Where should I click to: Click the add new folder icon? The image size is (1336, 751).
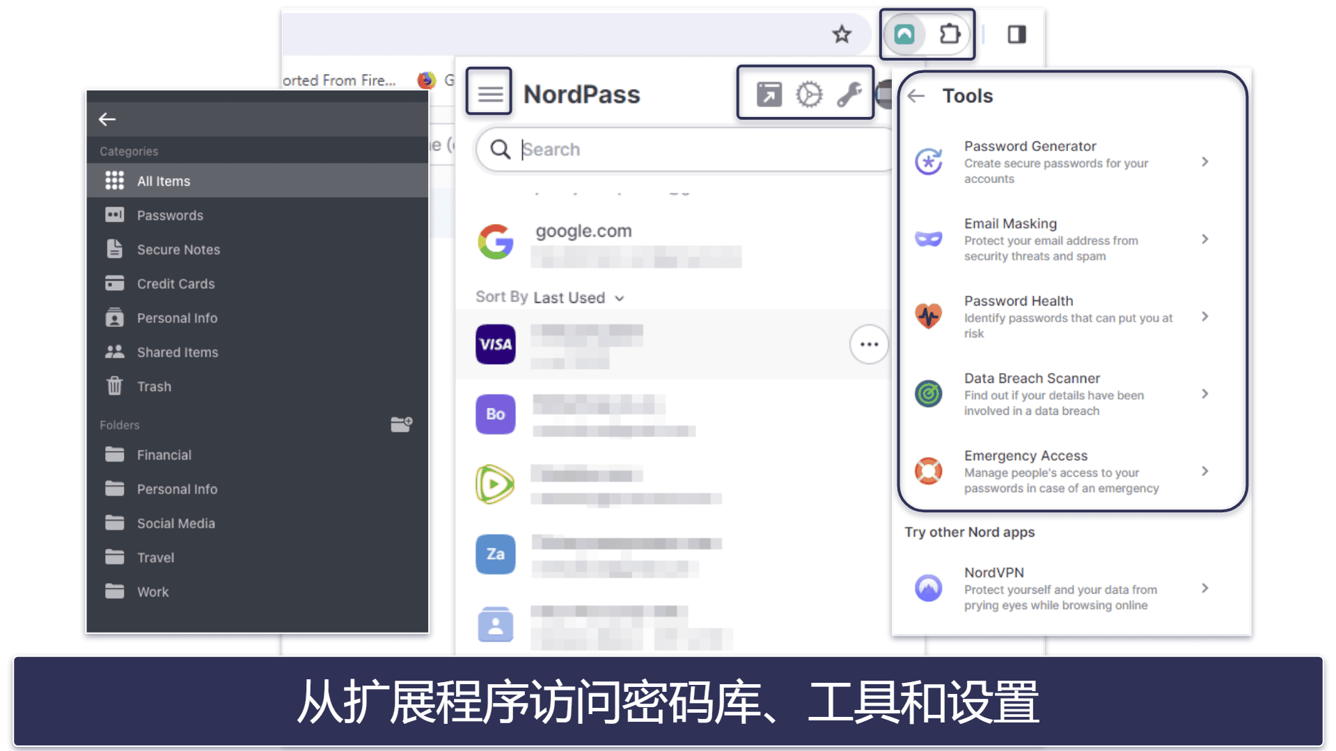point(402,424)
